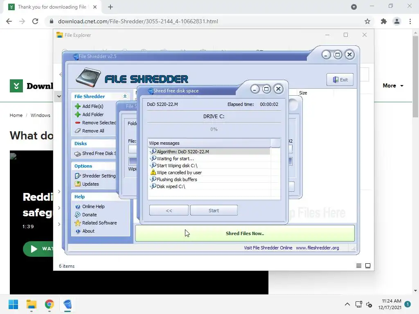Click the Shred Files Now.. button
Viewport: 419px width, 314px height.
[245, 233]
